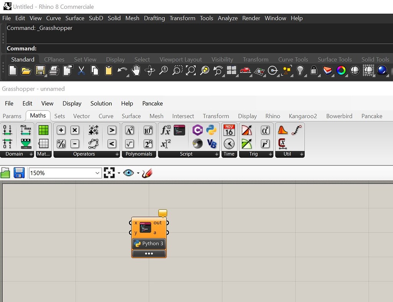Select the VB Script component icon
This screenshot has height=302, width=393.
click(x=211, y=144)
